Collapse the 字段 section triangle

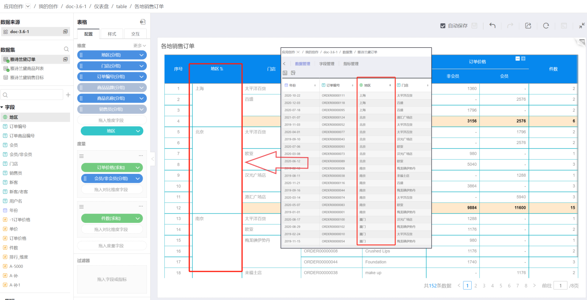coord(2,107)
